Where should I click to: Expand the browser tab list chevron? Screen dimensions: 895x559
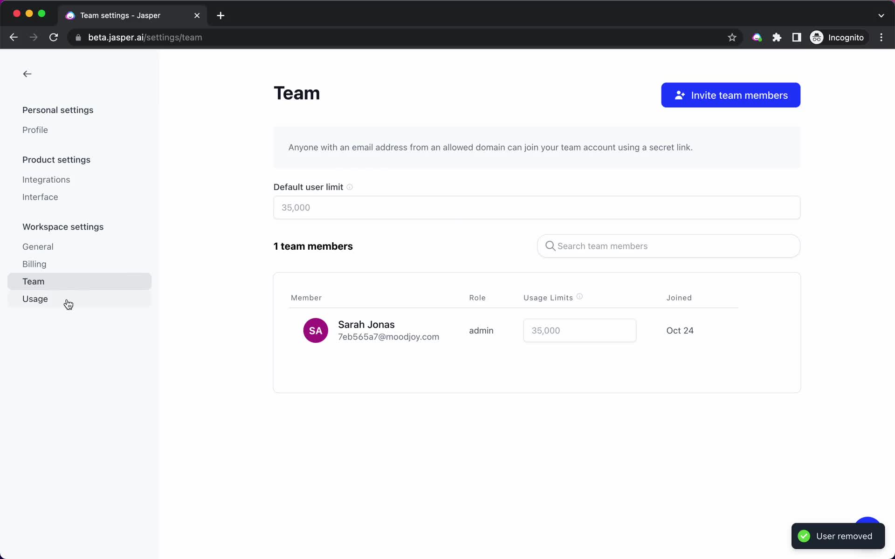(x=881, y=15)
